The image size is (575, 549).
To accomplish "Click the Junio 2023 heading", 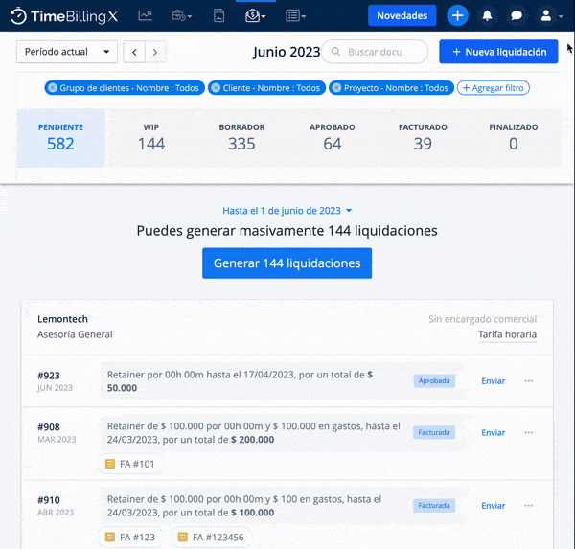I will click(x=287, y=52).
